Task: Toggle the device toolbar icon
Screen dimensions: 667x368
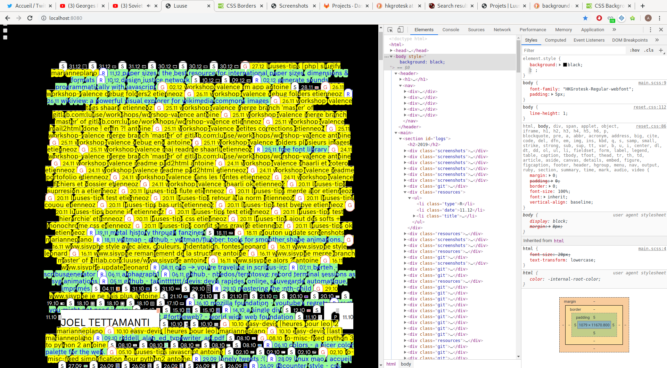Action: pyautogui.click(x=401, y=30)
